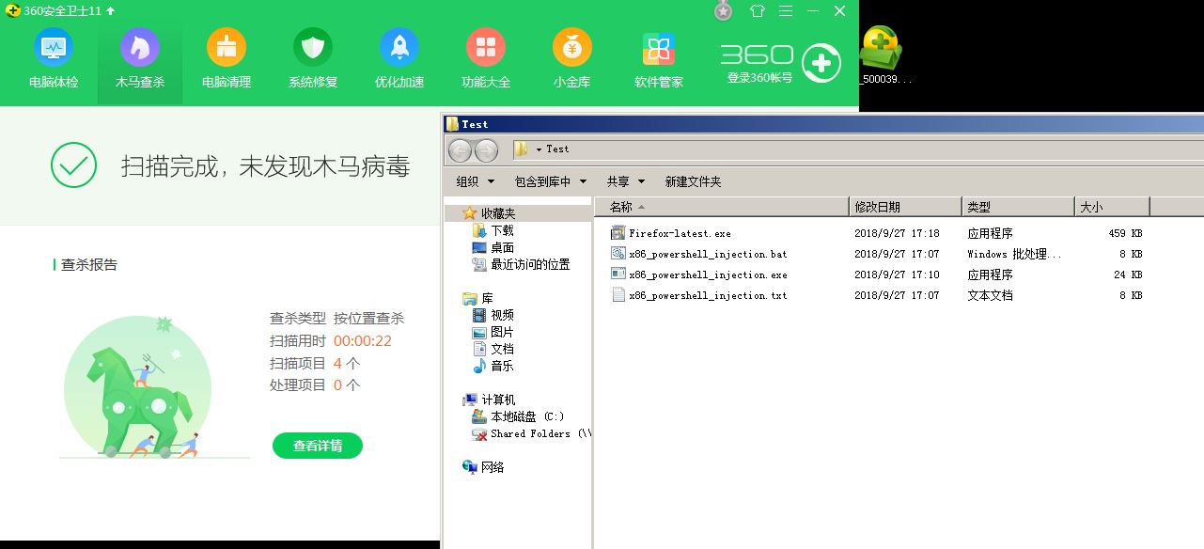
Task: Open the 组织 dropdown menu
Action: coord(474,181)
